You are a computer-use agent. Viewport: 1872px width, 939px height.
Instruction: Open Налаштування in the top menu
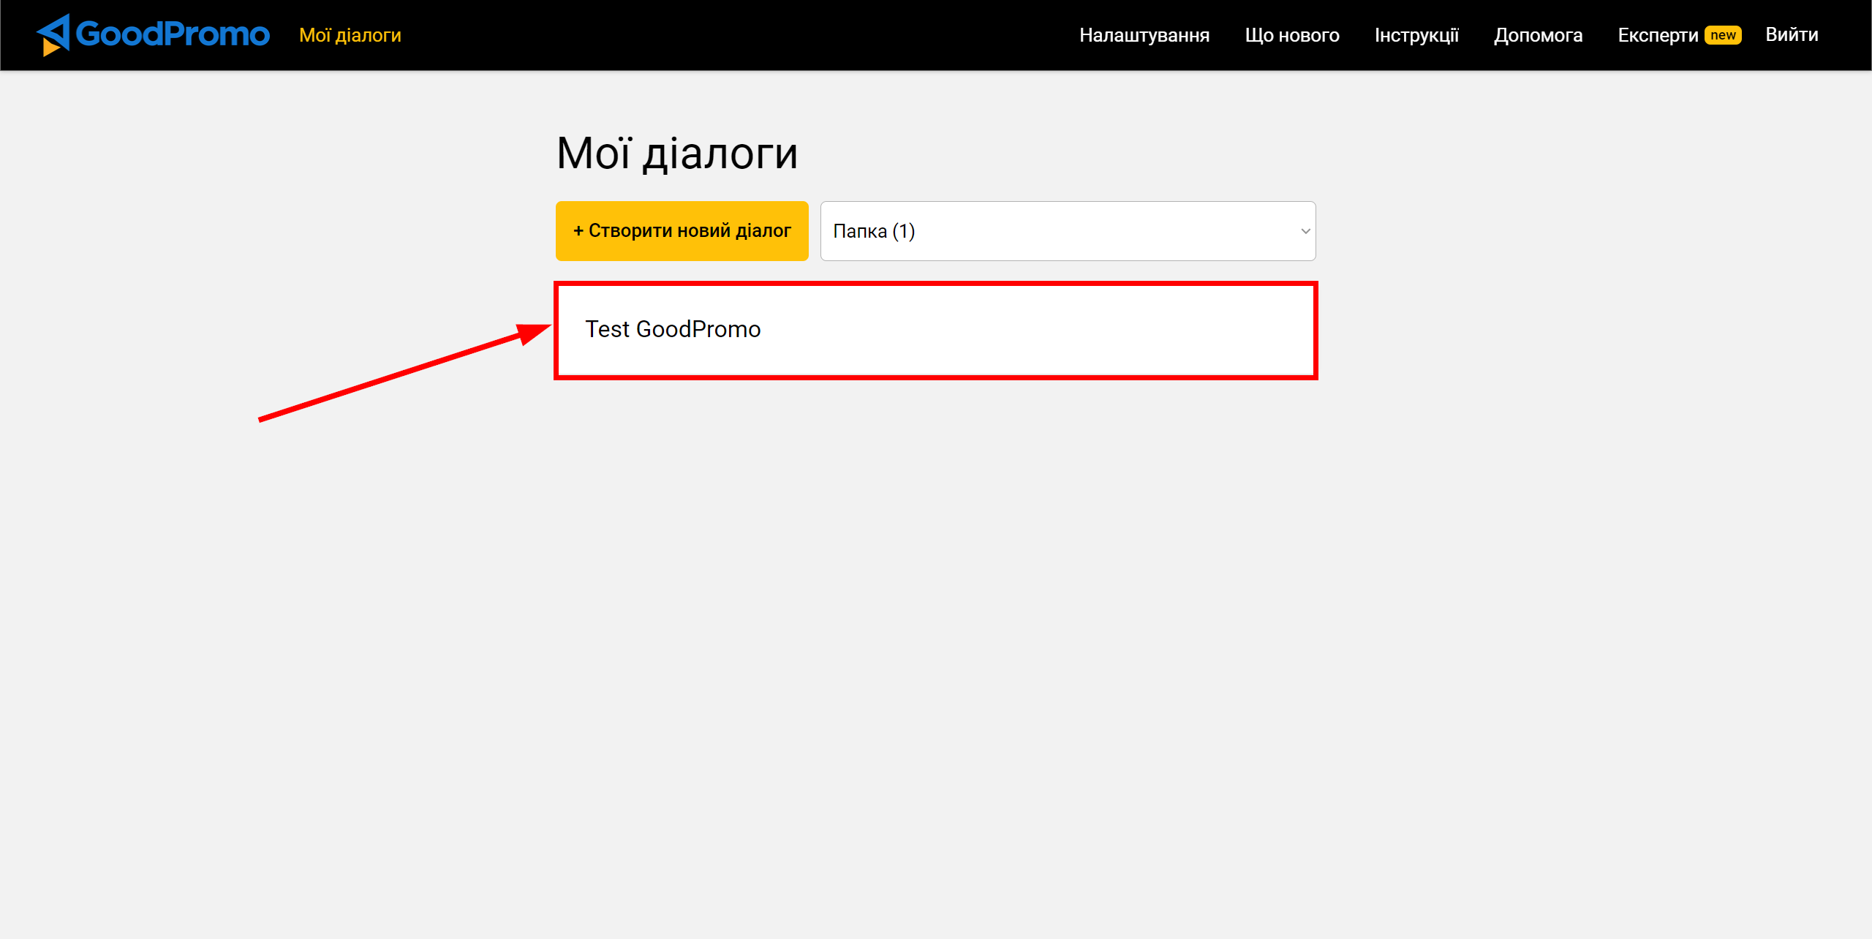[1144, 35]
